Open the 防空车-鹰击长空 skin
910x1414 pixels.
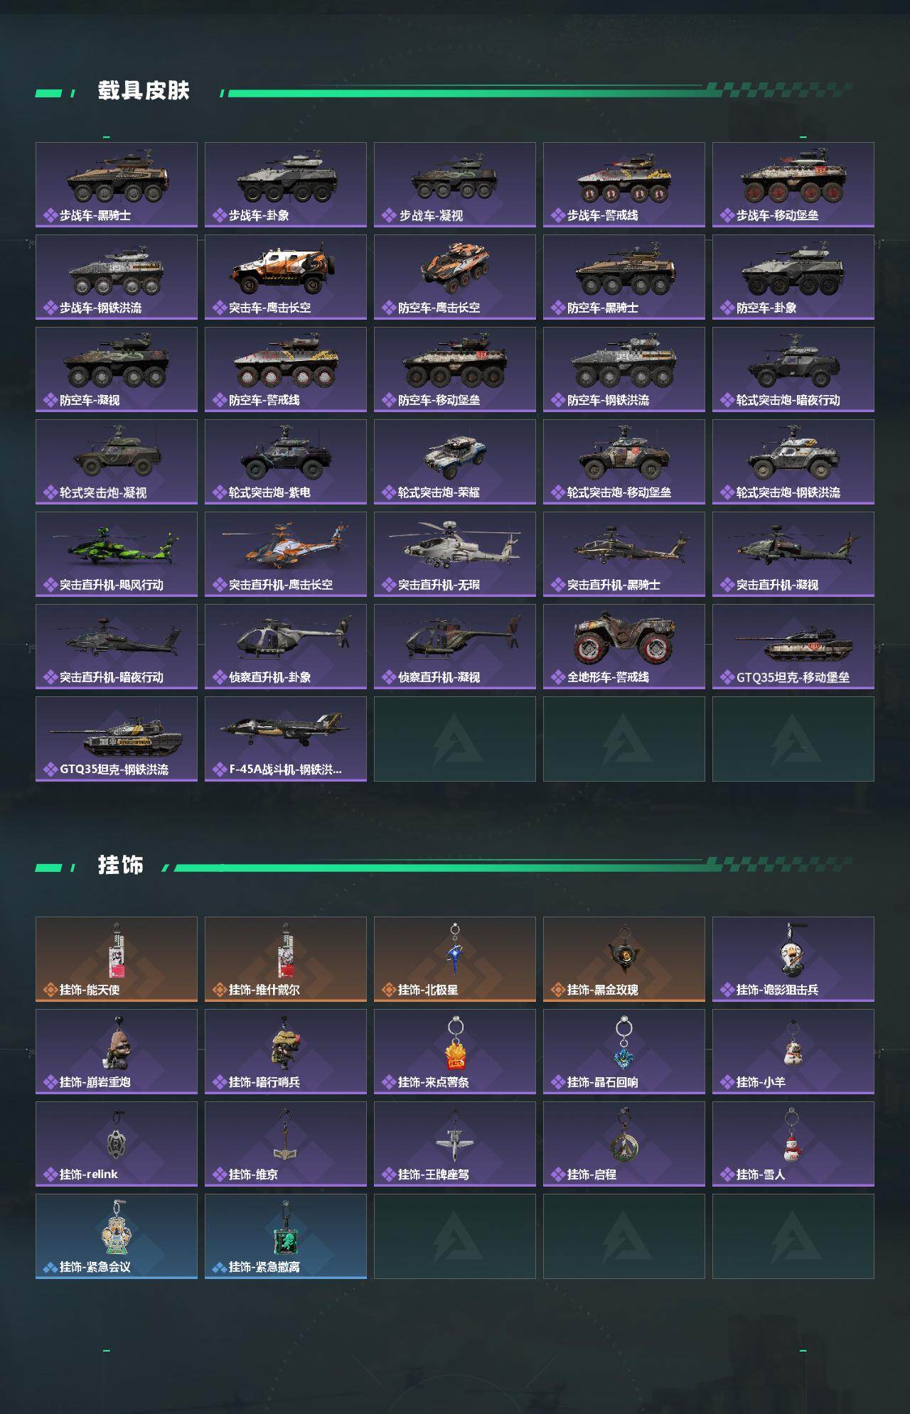455,277
